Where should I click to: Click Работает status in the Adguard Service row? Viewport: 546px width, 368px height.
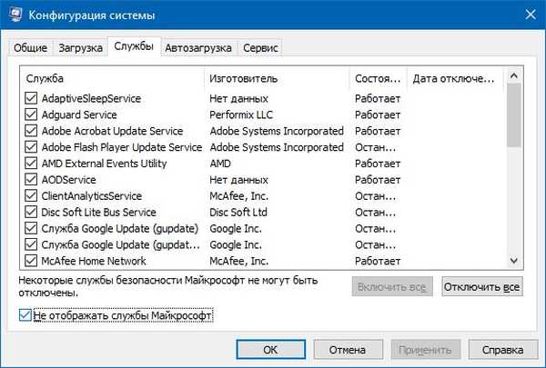(x=378, y=114)
